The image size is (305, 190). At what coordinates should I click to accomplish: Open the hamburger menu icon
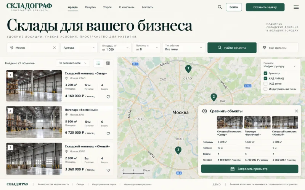point(296,7)
